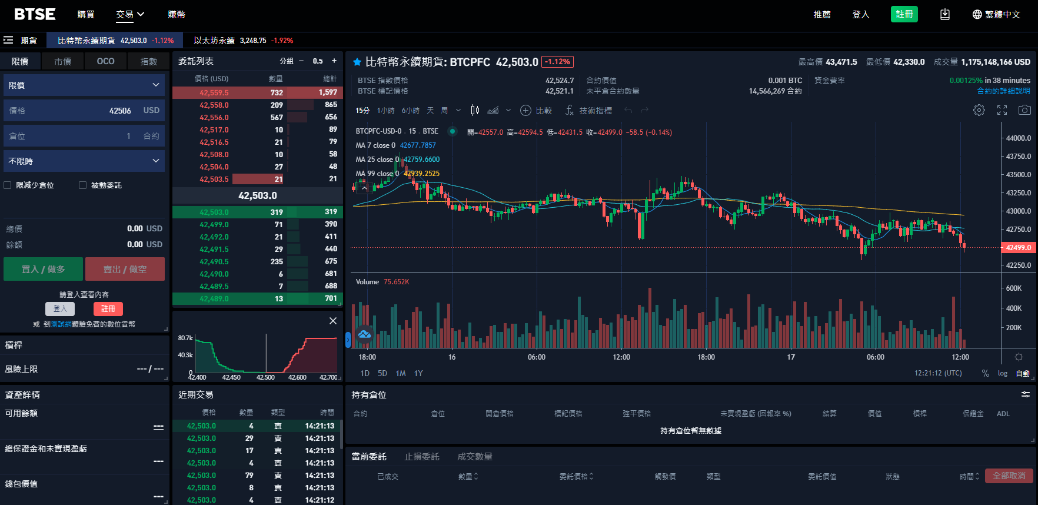Click the green market status dot
Image resolution: width=1038 pixels, height=505 pixels.
tap(453, 131)
